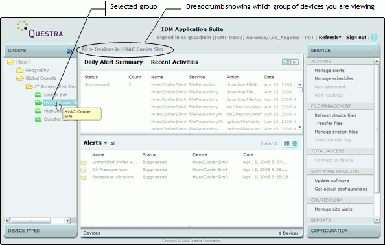Click Get actual configurations

(341, 189)
